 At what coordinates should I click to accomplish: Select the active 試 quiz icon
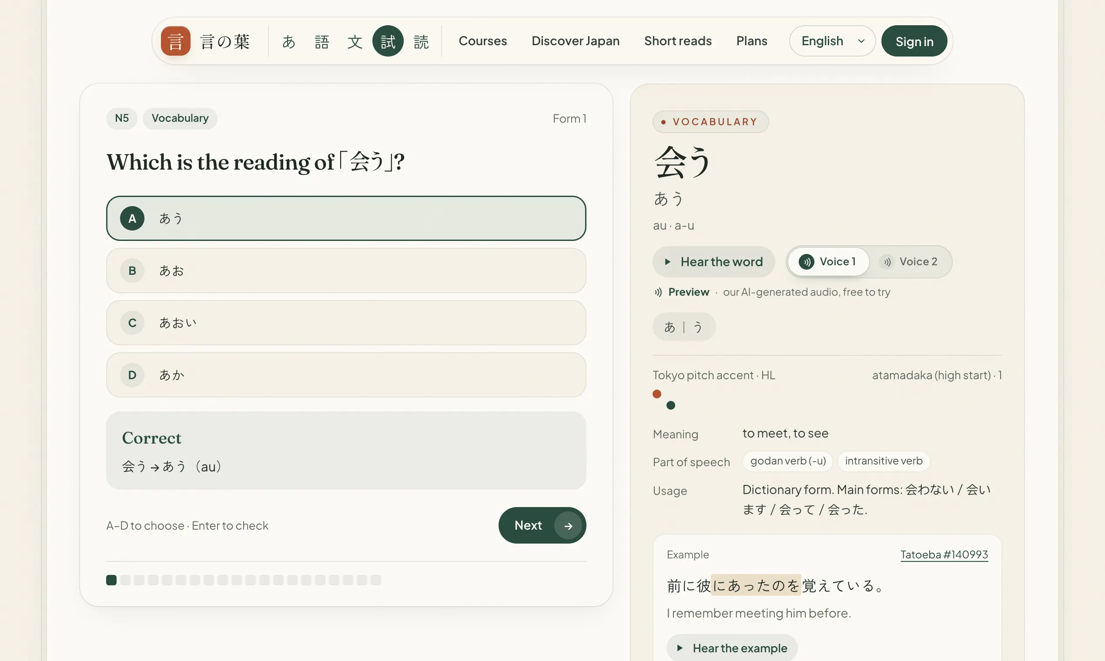(x=388, y=41)
